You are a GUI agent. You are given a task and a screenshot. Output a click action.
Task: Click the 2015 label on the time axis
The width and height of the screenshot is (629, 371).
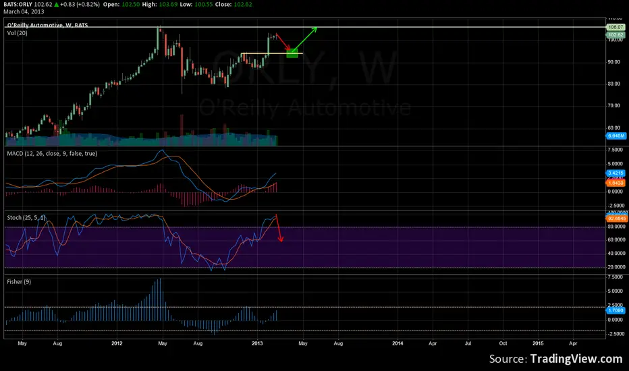coord(538,343)
